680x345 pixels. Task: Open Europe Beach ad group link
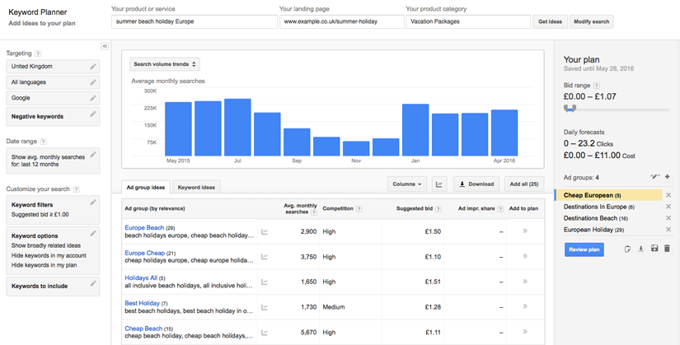click(144, 227)
